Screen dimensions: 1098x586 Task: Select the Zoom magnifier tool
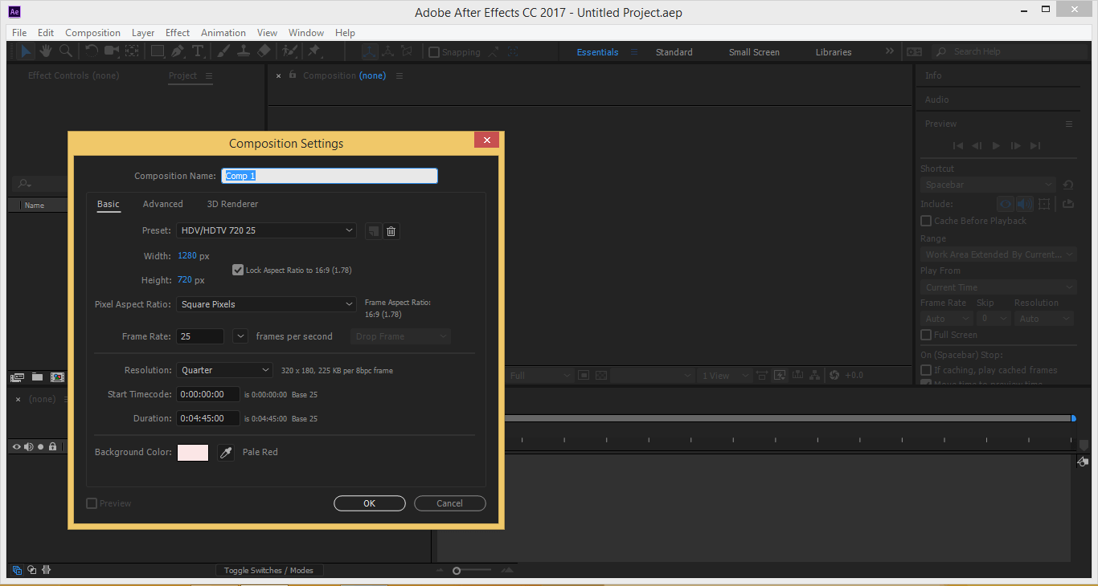click(66, 51)
